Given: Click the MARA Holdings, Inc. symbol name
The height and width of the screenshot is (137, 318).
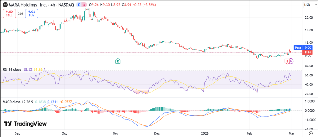Looking at the screenshot, I should pyautogui.click(x=28, y=5).
